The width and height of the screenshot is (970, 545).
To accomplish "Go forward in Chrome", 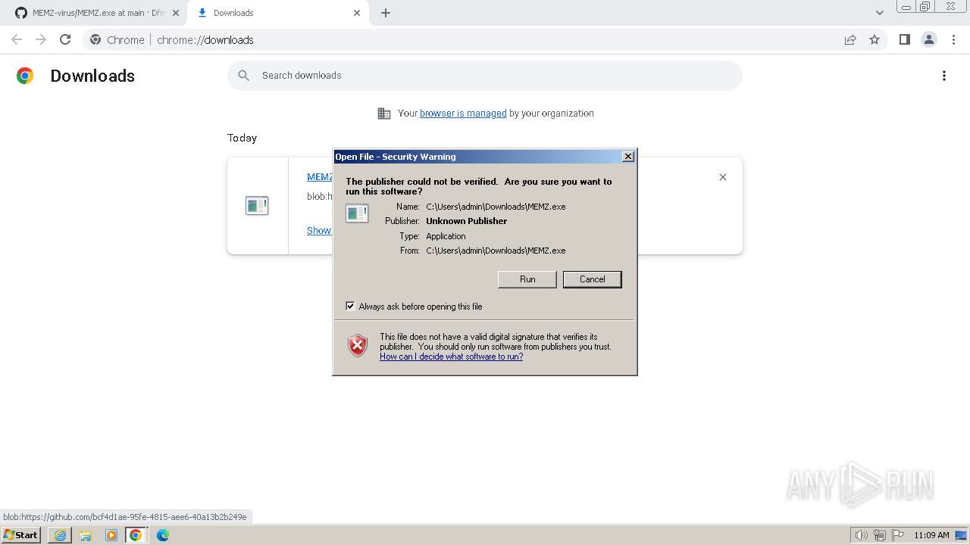I will pyautogui.click(x=41, y=40).
